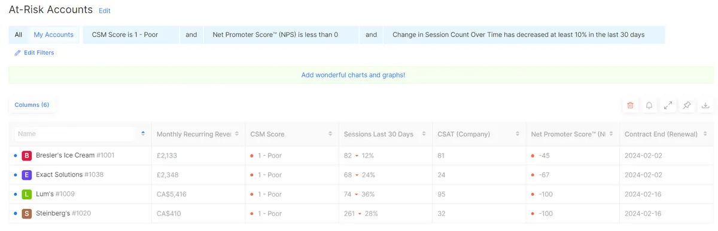The height and width of the screenshot is (231, 718).
Task: Open the Columns (6) selector
Action: tap(32, 105)
